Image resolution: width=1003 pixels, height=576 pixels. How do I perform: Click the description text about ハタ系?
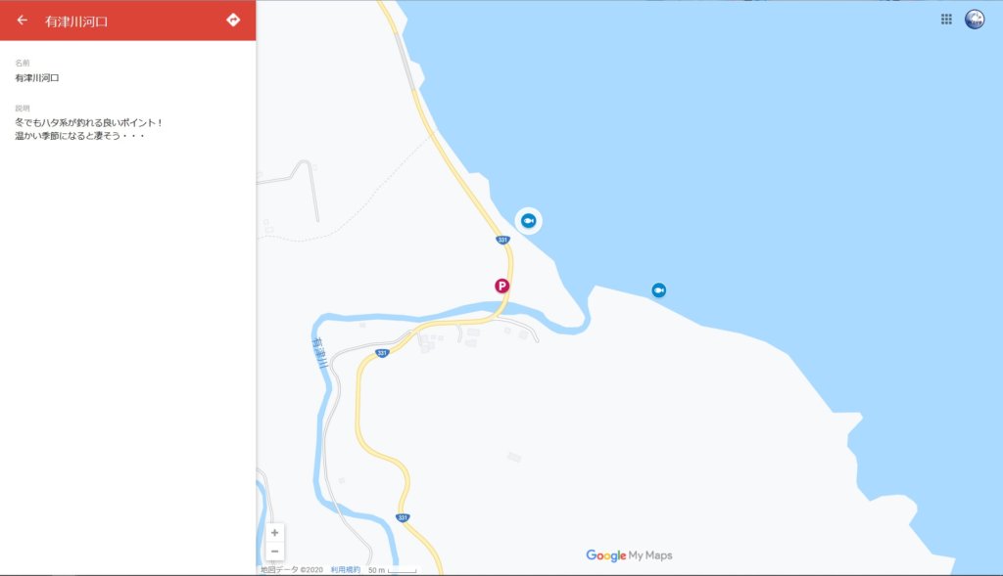pos(89,129)
